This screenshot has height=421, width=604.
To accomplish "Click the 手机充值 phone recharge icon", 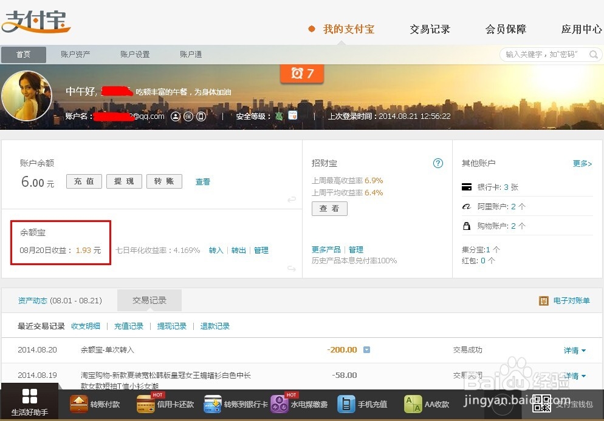I will pos(346,404).
